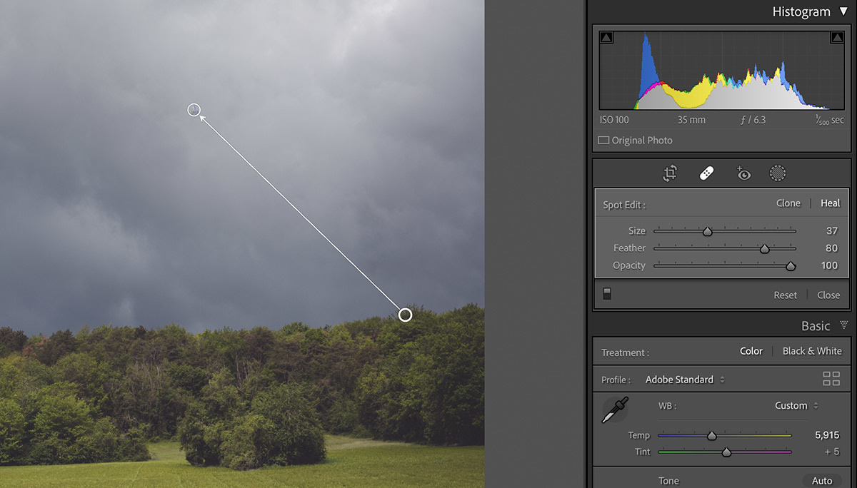Select the Red Eye Correction tool
This screenshot has width=857, height=488.
click(743, 173)
